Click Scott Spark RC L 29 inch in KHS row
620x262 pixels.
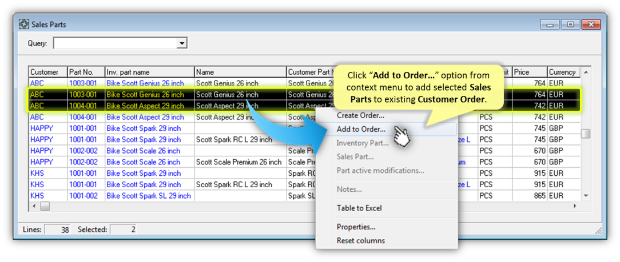click(240, 185)
